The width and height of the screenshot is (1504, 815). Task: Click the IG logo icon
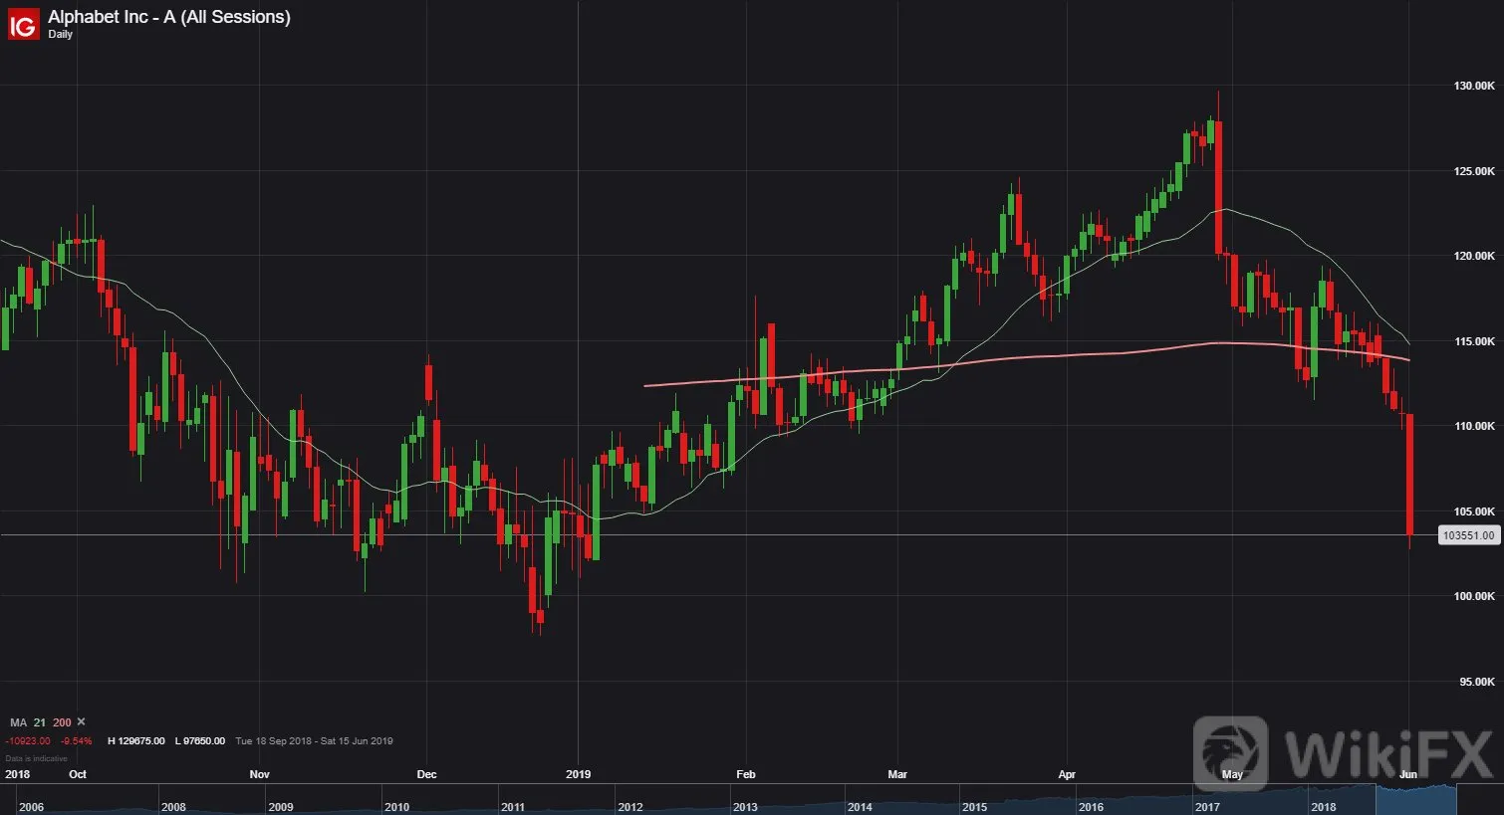(x=23, y=24)
